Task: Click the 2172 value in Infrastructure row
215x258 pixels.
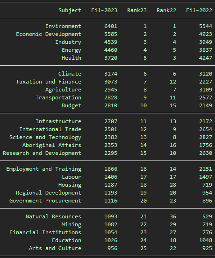Action: point(206,121)
